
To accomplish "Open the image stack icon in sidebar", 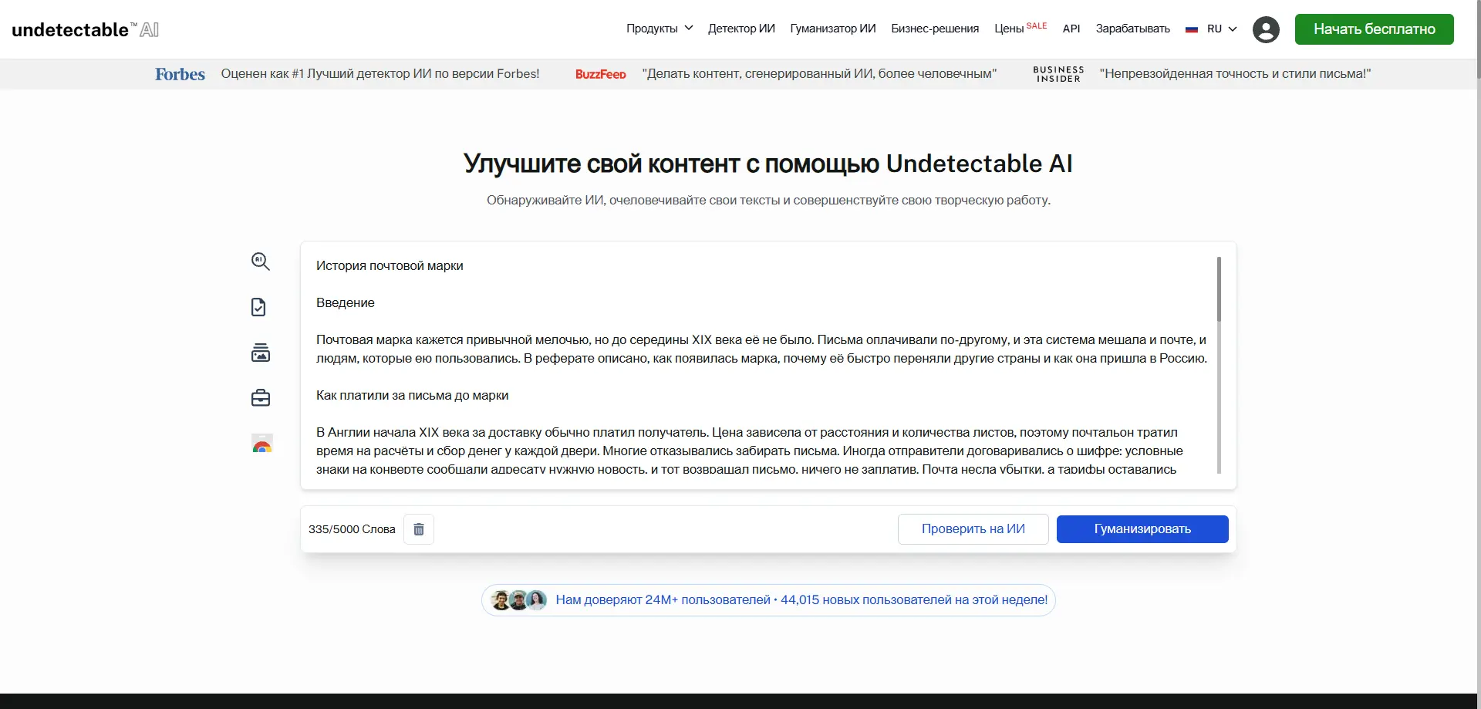I will tap(261, 353).
